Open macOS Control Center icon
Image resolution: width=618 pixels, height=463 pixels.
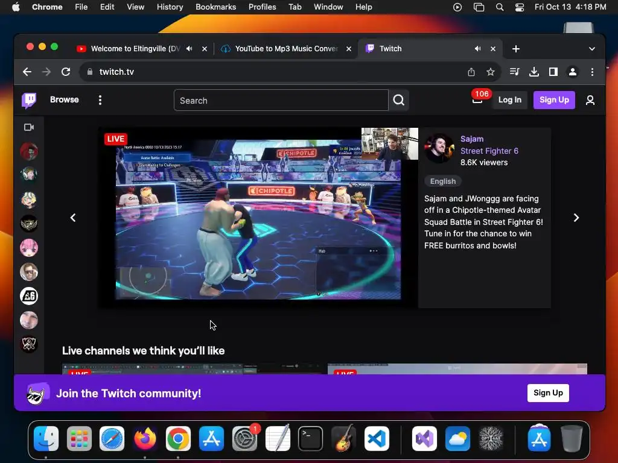(x=520, y=7)
